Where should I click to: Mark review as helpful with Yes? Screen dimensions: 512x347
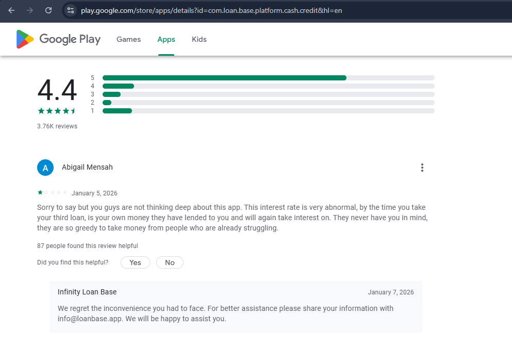[135, 262]
